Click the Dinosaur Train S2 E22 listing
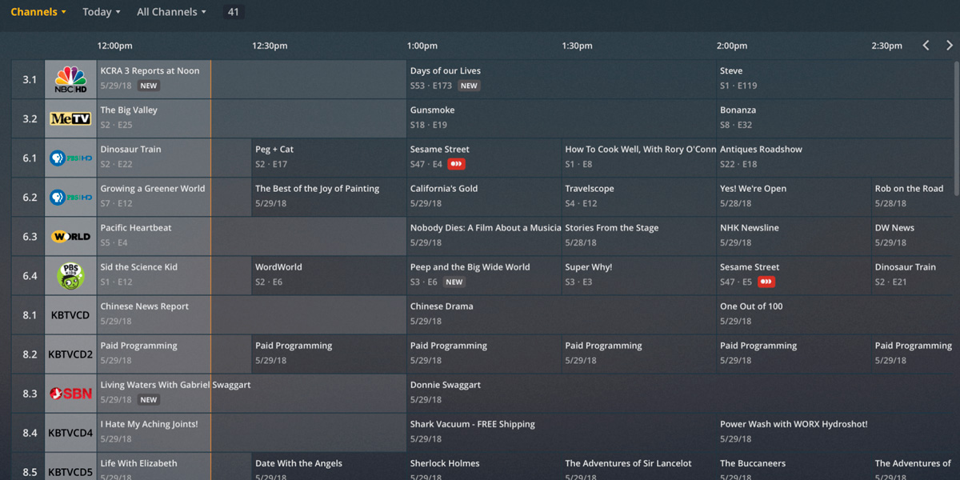 (x=174, y=158)
